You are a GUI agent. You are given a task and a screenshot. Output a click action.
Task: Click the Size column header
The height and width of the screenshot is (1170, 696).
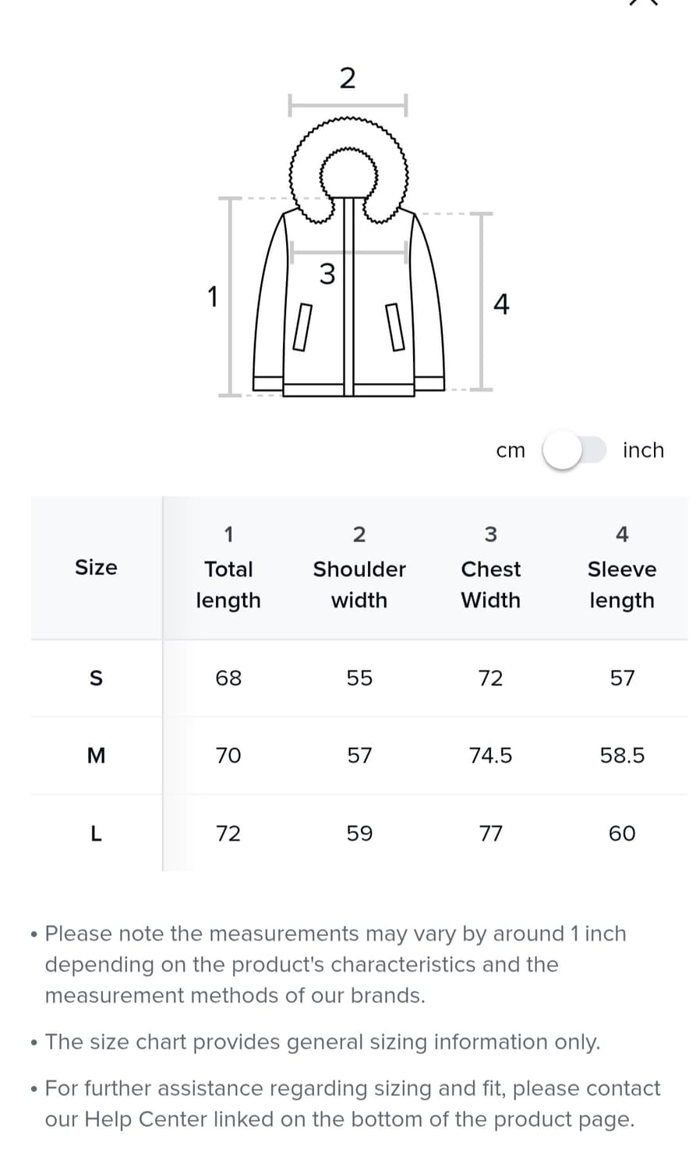click(x=96, y=568)
